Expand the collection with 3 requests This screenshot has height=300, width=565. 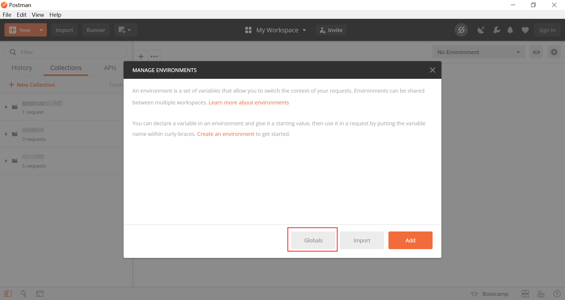click(6, 134)
